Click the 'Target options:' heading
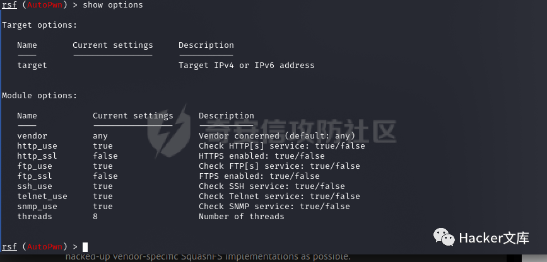547x262 pixels. [x=39, y=25]
